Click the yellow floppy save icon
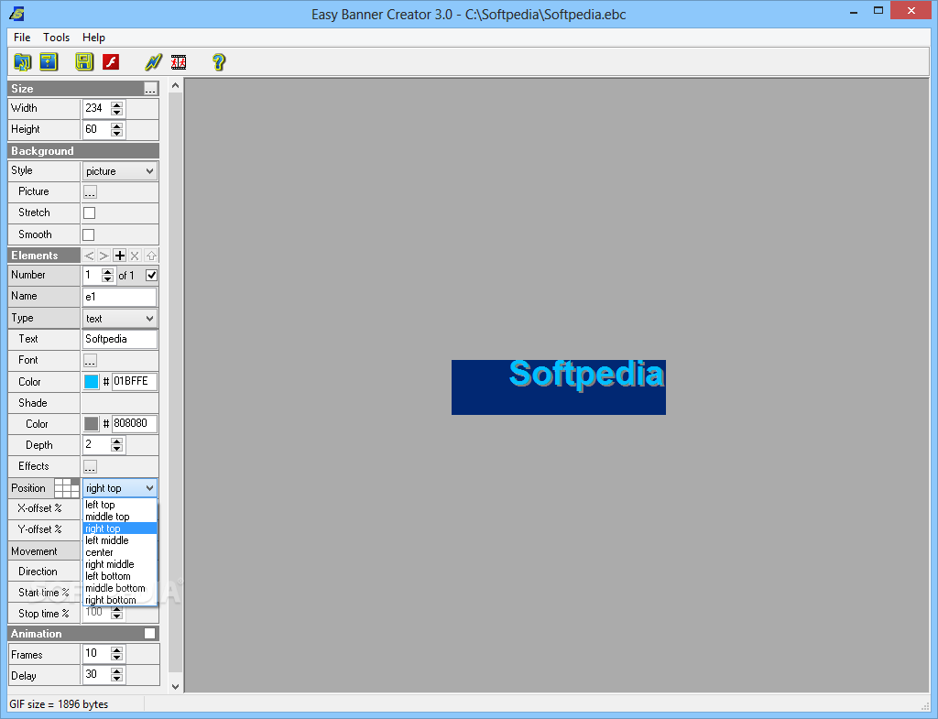The image size is (938, 719). pyautogui.click(x=84, y=61)
